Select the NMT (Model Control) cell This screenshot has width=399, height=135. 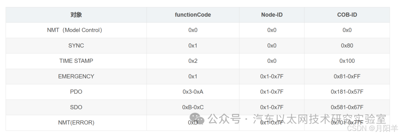(76, 30)
